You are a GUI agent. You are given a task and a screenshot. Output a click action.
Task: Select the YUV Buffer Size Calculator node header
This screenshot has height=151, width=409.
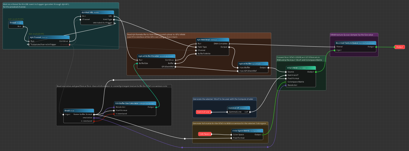(x=135, y=103)
